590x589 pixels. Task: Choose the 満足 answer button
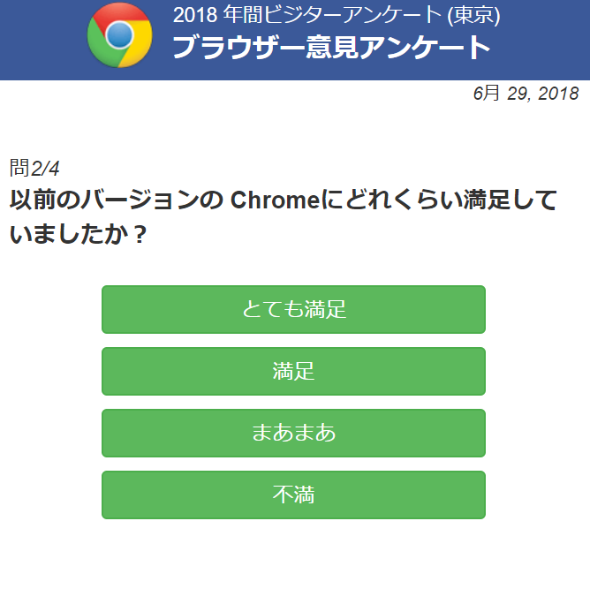293,371
